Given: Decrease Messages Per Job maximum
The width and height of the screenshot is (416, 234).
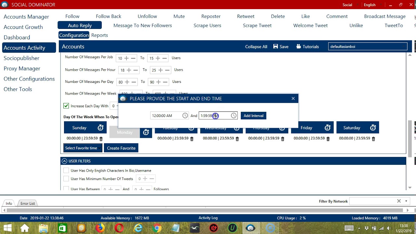Looking at the screenshot, I should click(x=164, y=58).
